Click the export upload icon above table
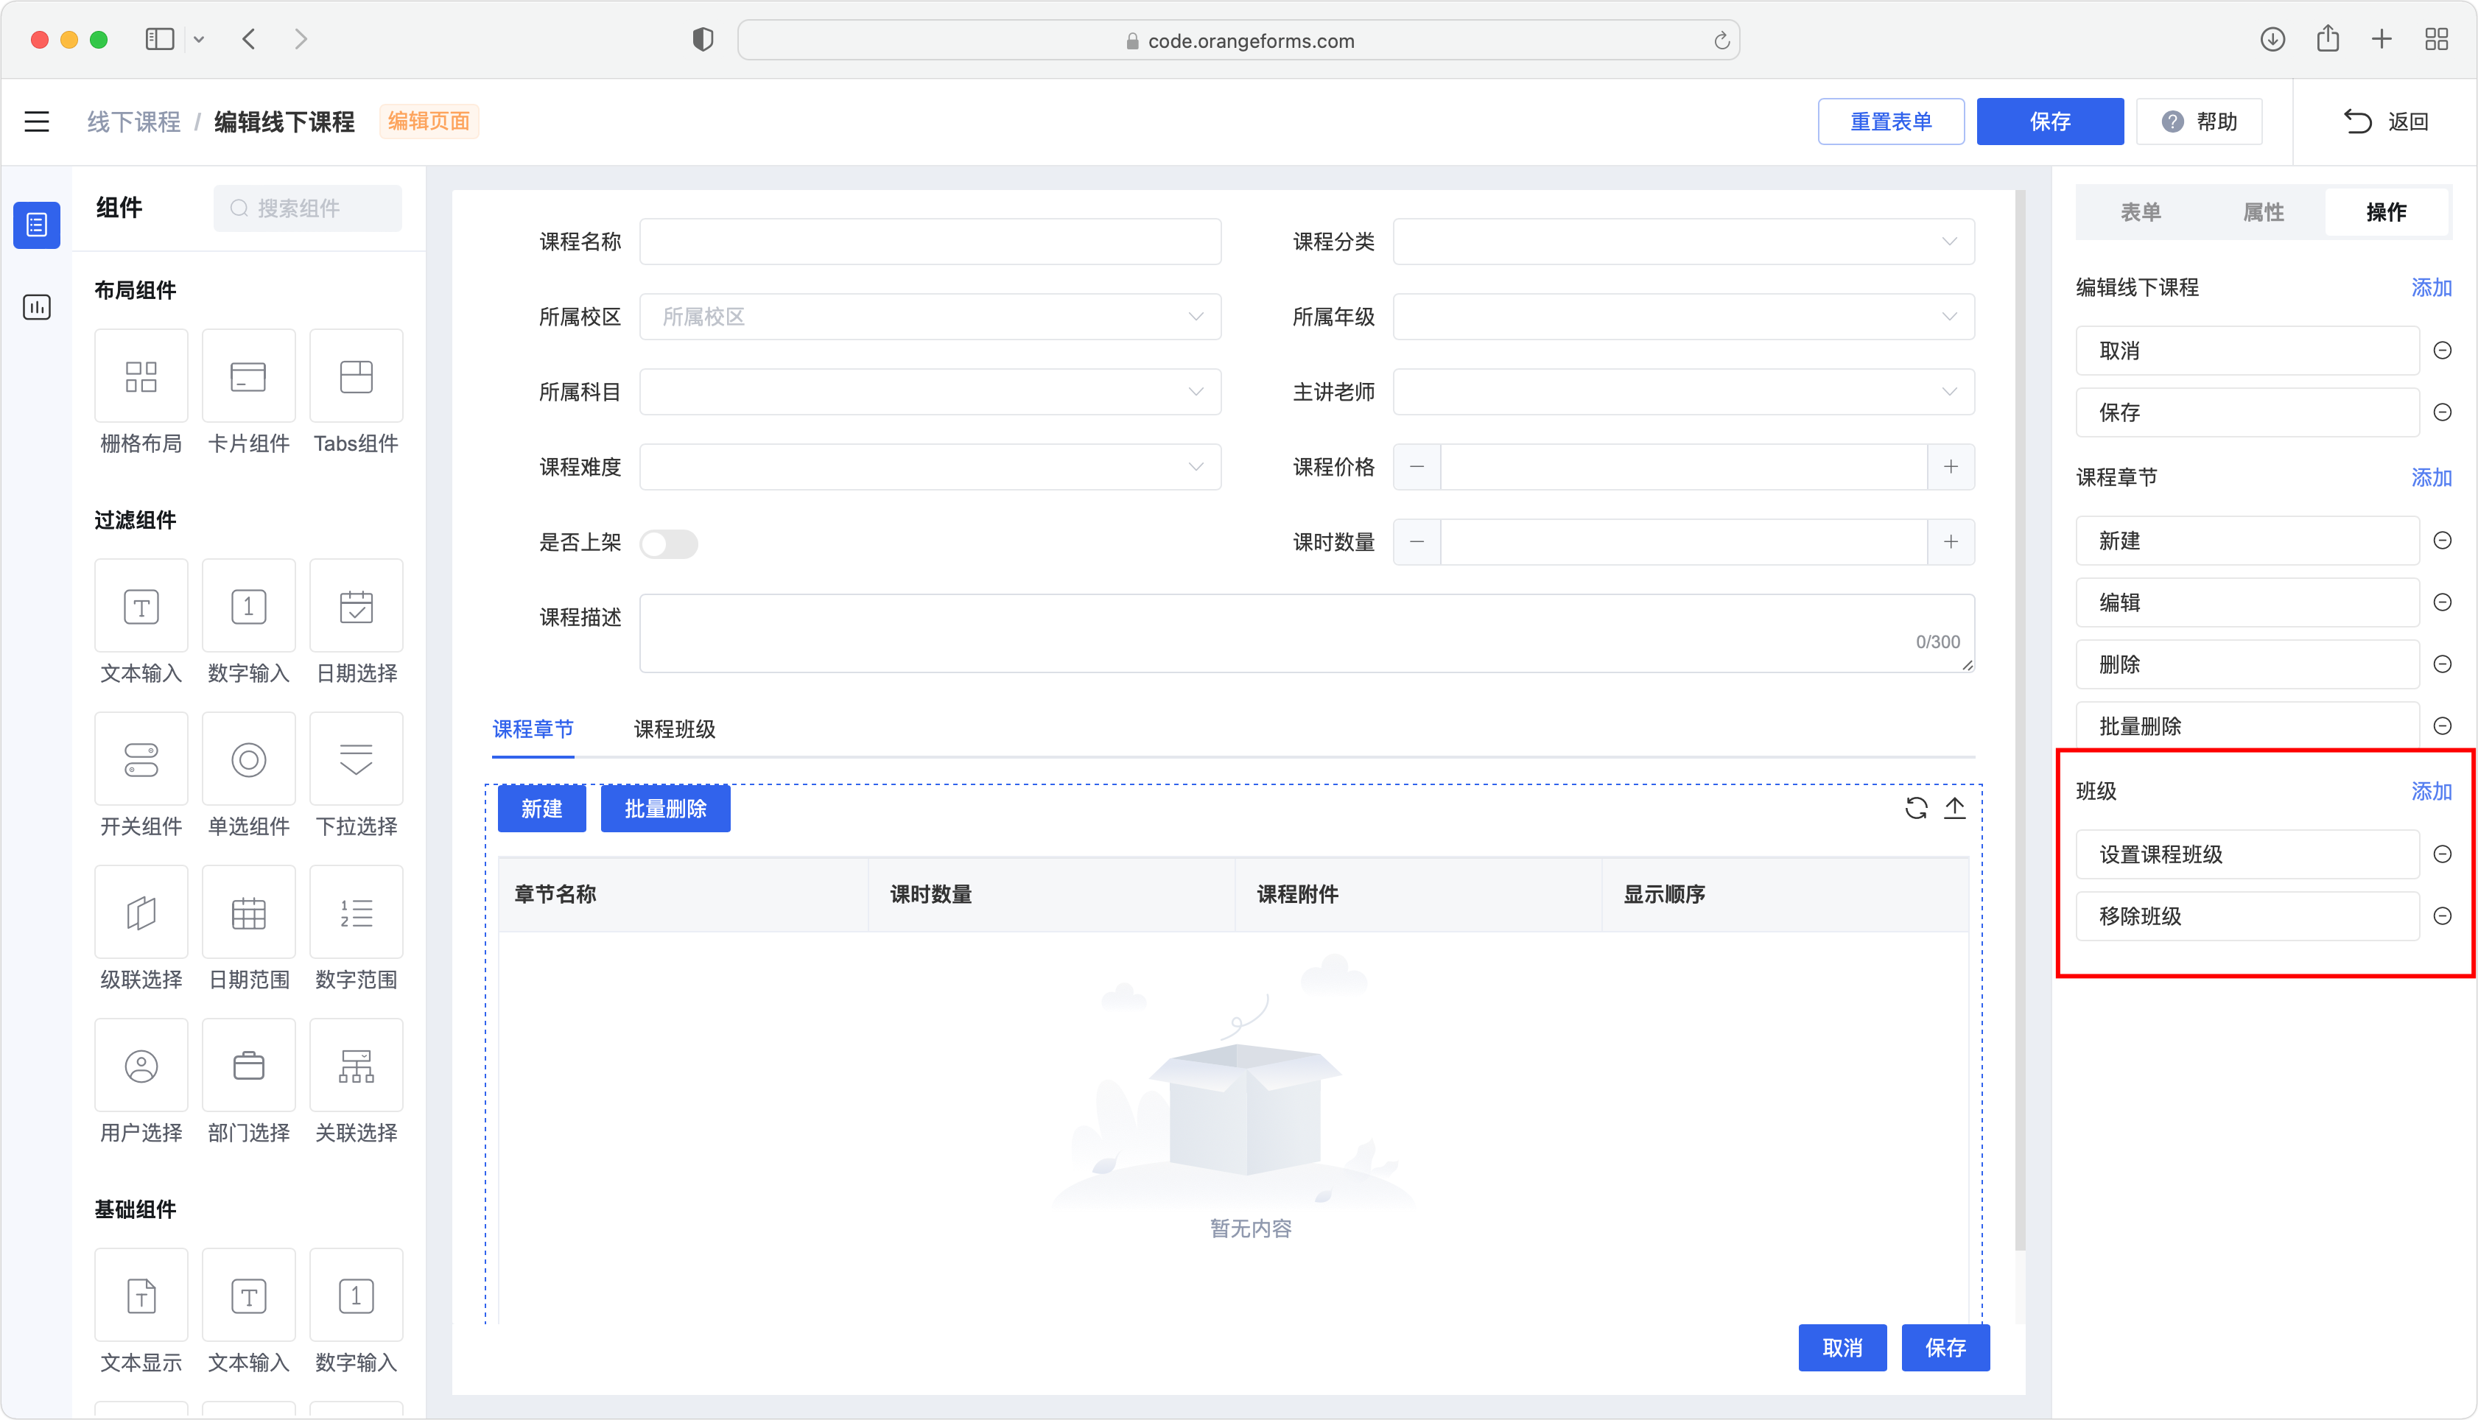The image size is (2478, 1420). click(x=1955, y=809)
